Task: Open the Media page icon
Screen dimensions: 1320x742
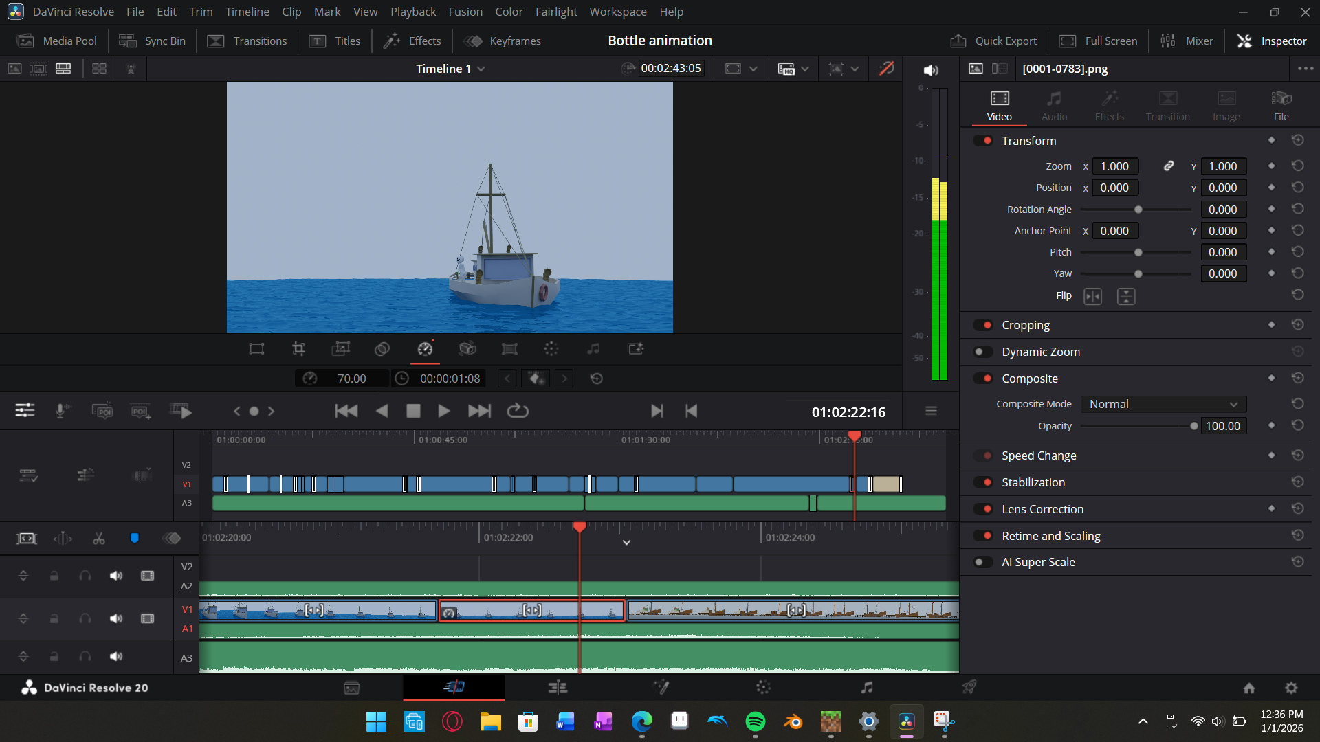Action: [x=351, y=687]
